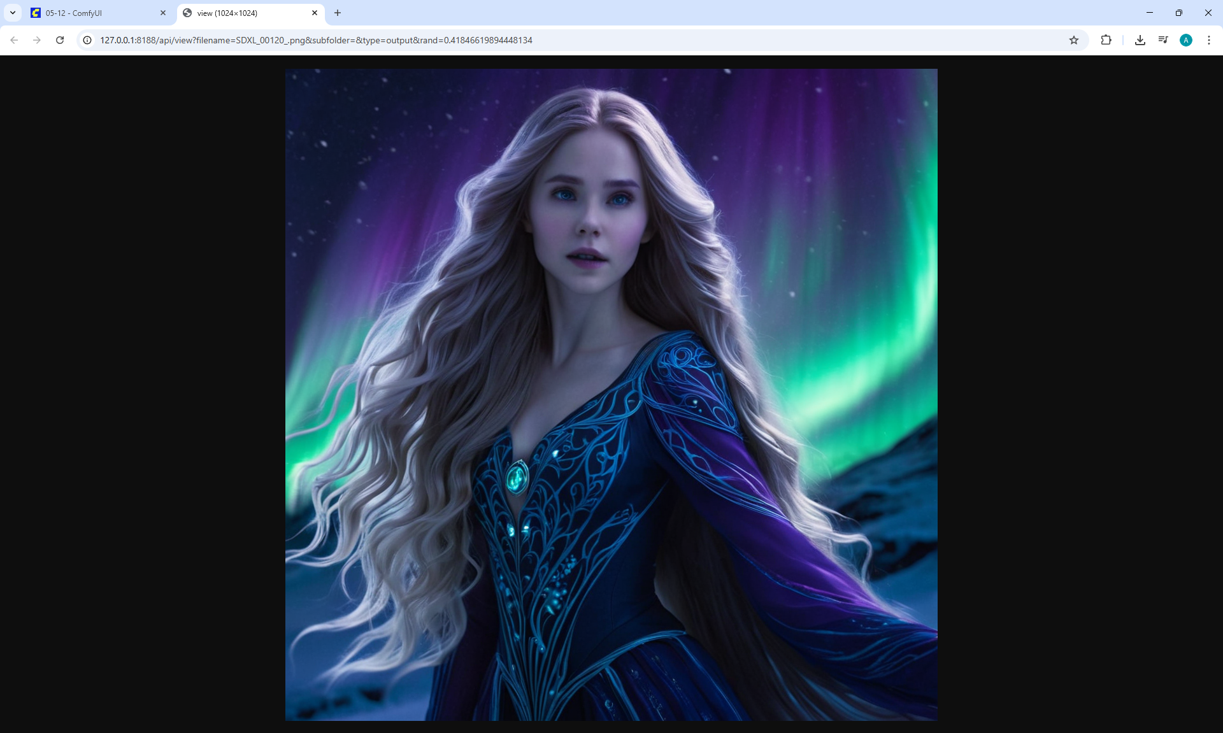Screen dimensions: 1223x733
Task: Open Chrome three-dot menu
Action: coord(1209,40)
